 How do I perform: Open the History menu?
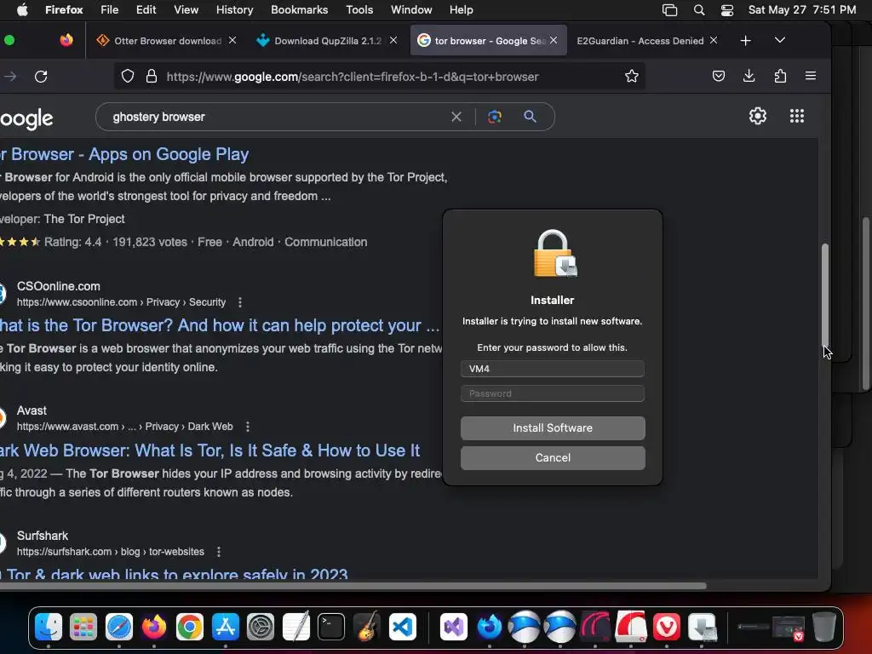click(234, 10)
